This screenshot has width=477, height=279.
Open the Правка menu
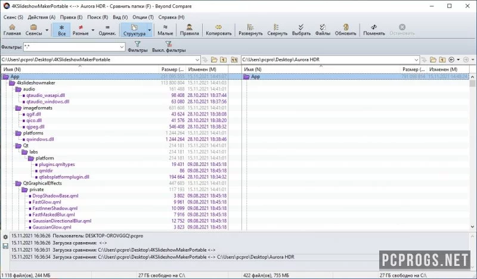71,17
